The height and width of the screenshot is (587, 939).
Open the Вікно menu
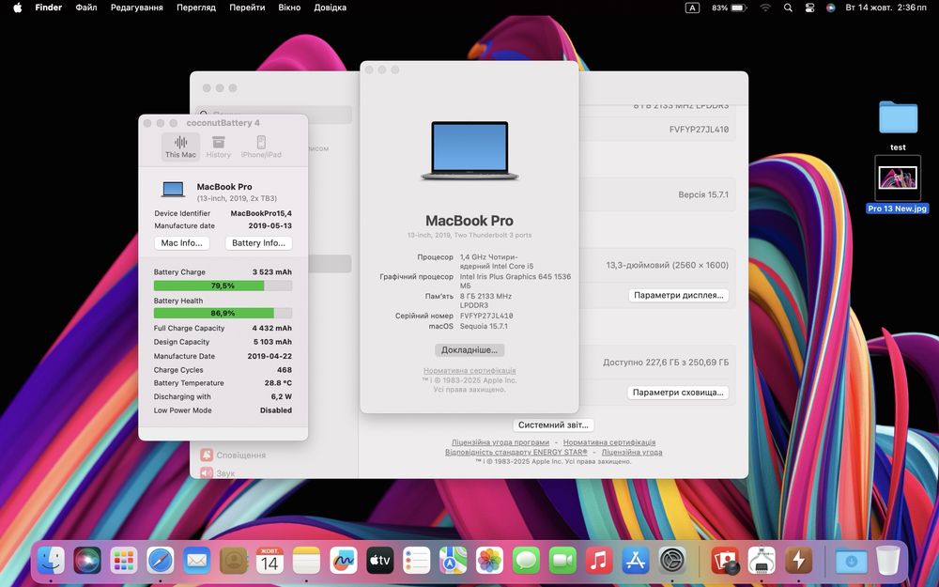pos(289,8)
